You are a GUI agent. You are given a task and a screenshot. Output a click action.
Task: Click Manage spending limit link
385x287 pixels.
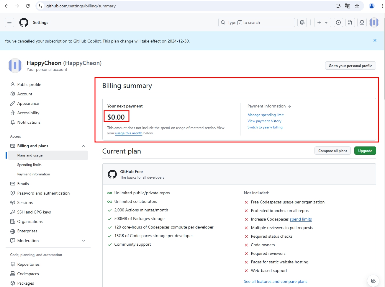pos(266,115)
